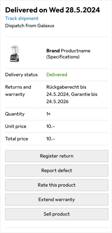Viewport: 112px width, 233px height.
Task: Click the 1× quantity value
Action: pyautogui.click(x=48, y=114)
